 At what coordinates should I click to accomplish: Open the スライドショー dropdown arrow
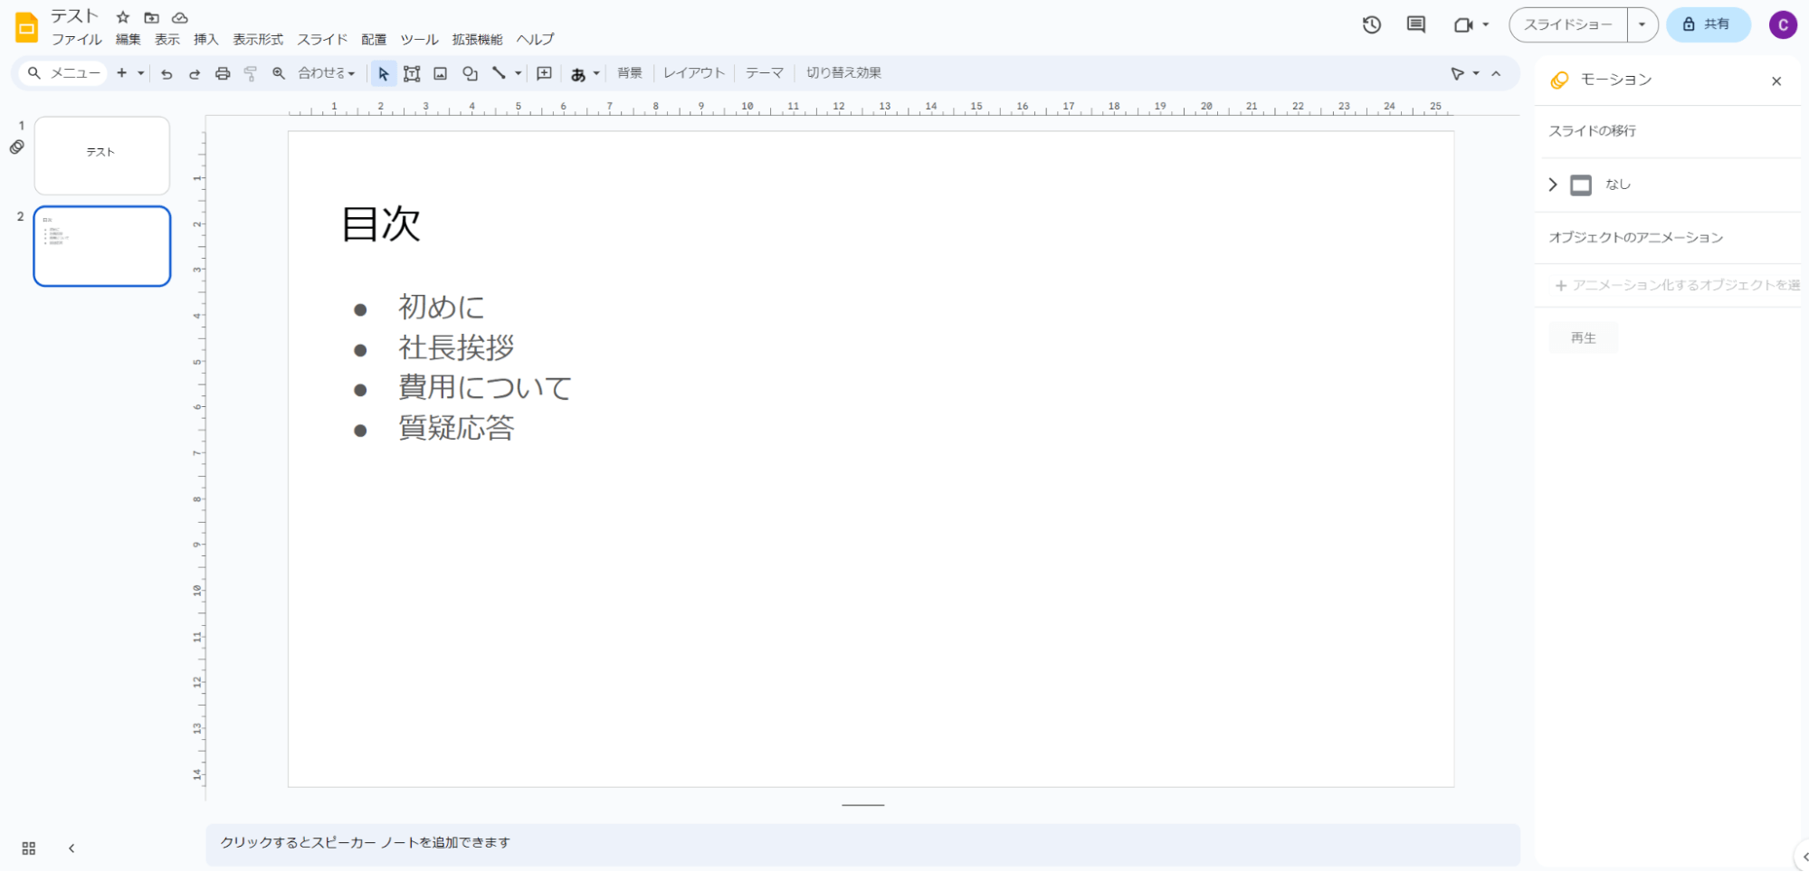(1642, 25)
